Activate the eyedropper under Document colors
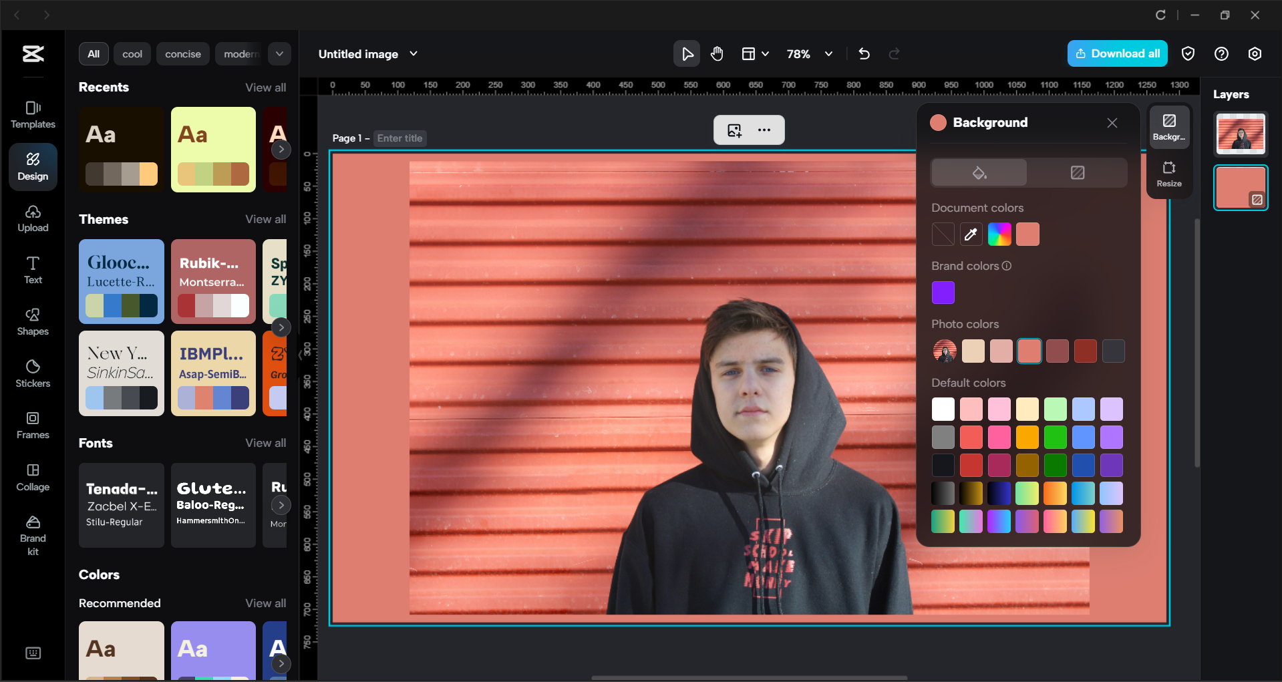1282x682 pixels. 971,234
